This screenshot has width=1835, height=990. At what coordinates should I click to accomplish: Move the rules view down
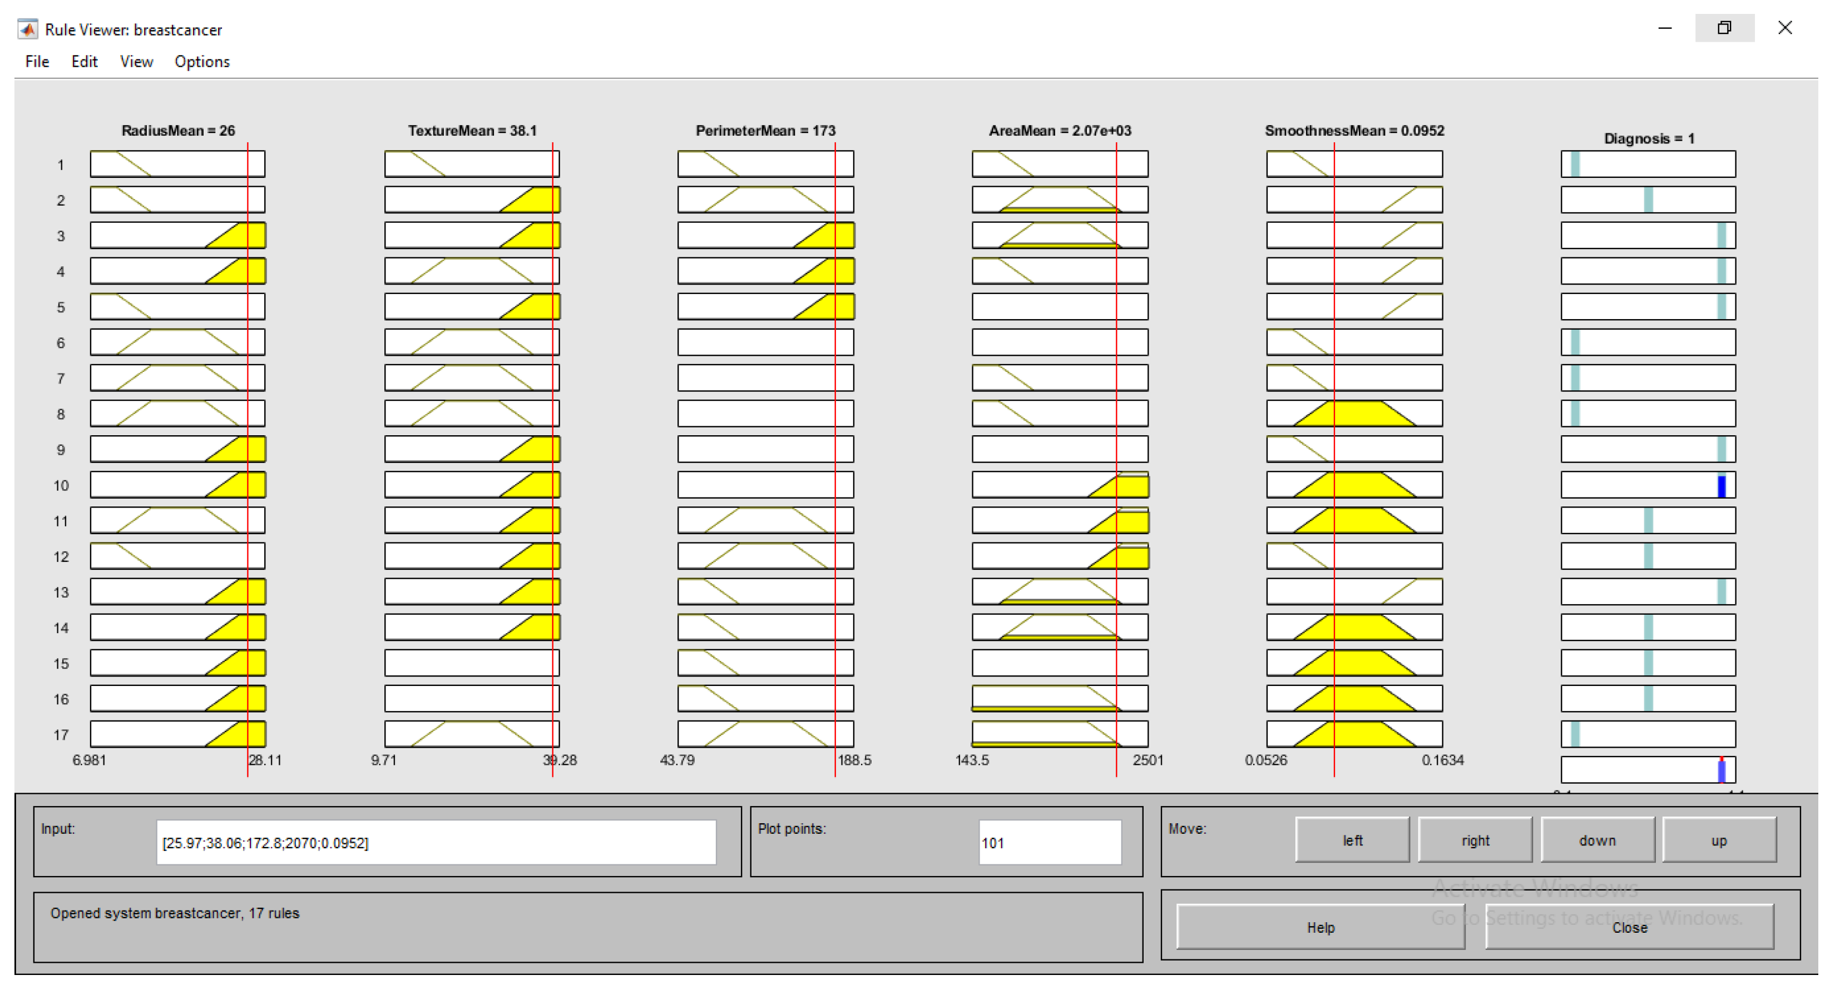[1597, 840]
